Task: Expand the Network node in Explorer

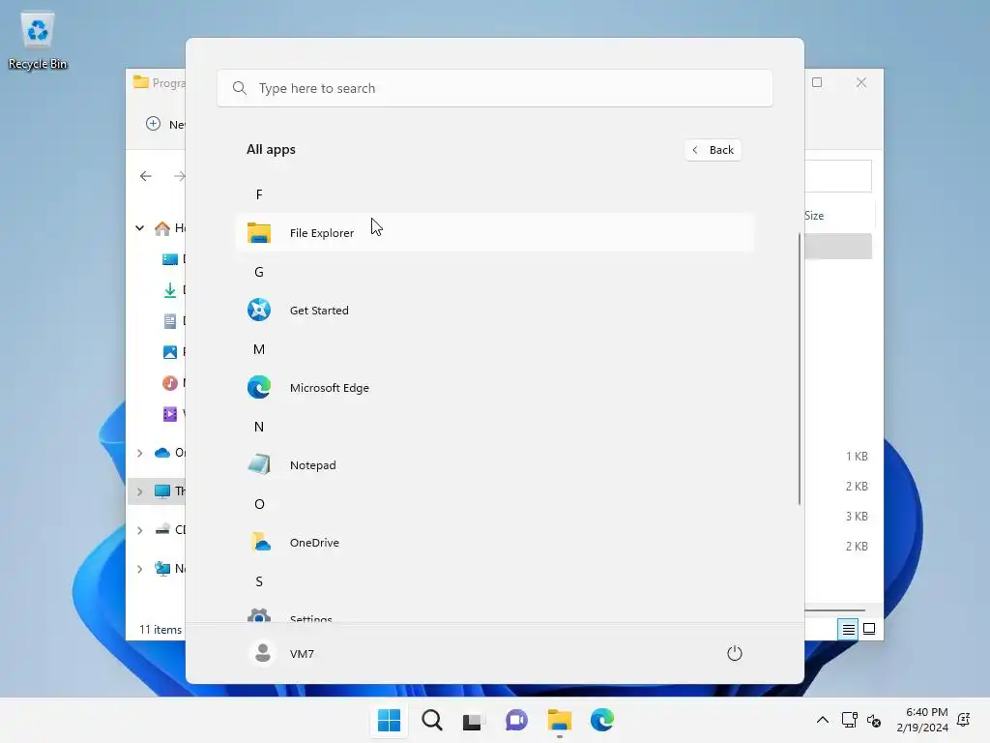Action: coord(139,569)
